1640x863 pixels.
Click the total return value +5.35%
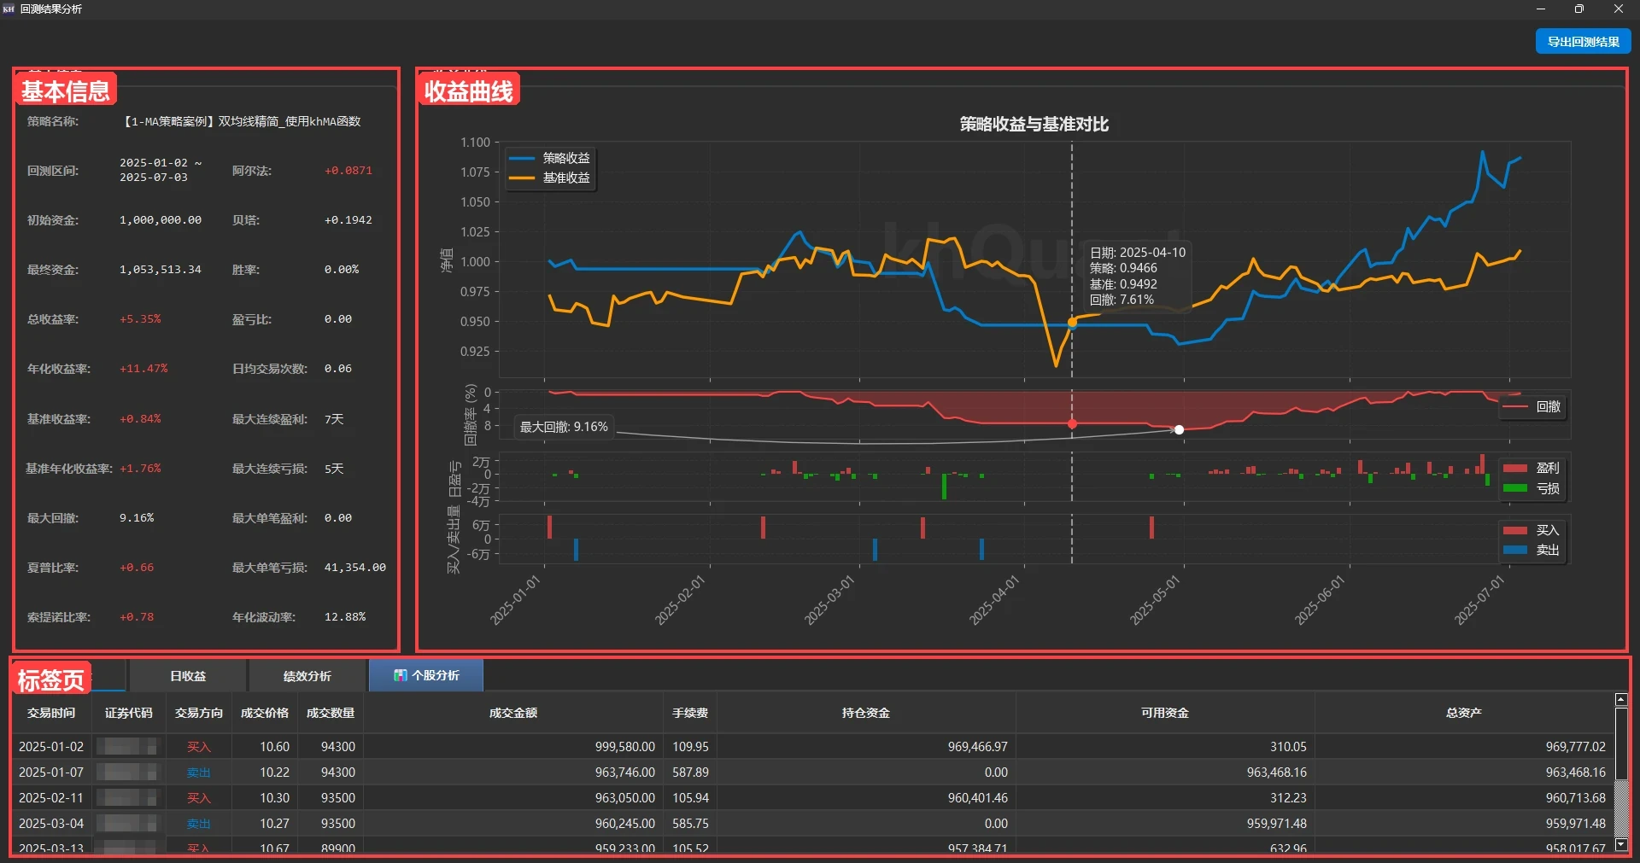(140, 319)
